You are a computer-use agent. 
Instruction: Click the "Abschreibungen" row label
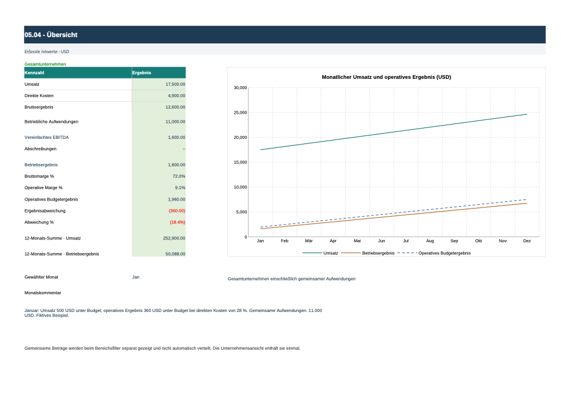tap(41, 149)
